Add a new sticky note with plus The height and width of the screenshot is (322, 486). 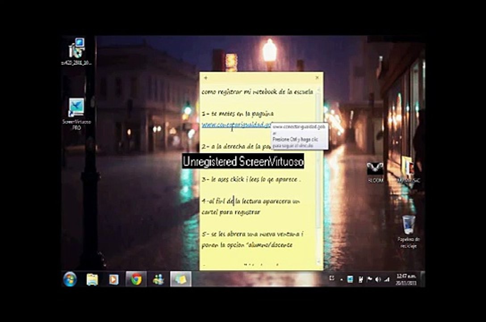[x=205, y=78]
